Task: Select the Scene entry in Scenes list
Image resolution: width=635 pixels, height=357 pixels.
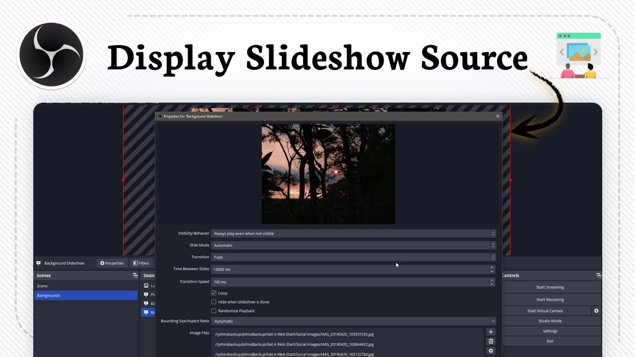Action: pos(86,286)
